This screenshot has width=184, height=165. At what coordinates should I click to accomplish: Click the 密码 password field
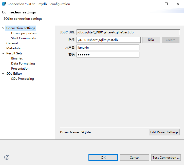tap(108, 54)
